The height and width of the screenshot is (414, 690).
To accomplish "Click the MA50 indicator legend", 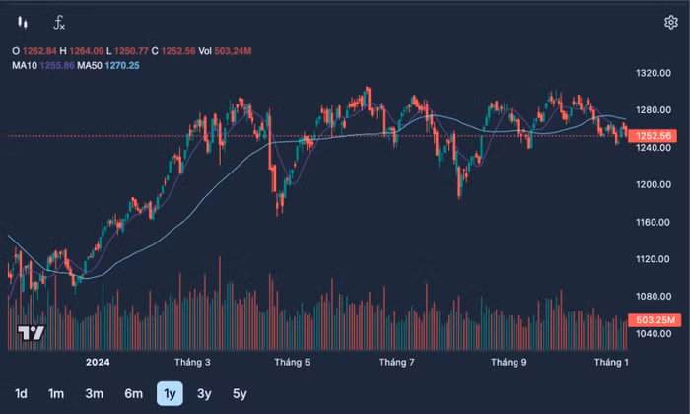I will 108,66.
